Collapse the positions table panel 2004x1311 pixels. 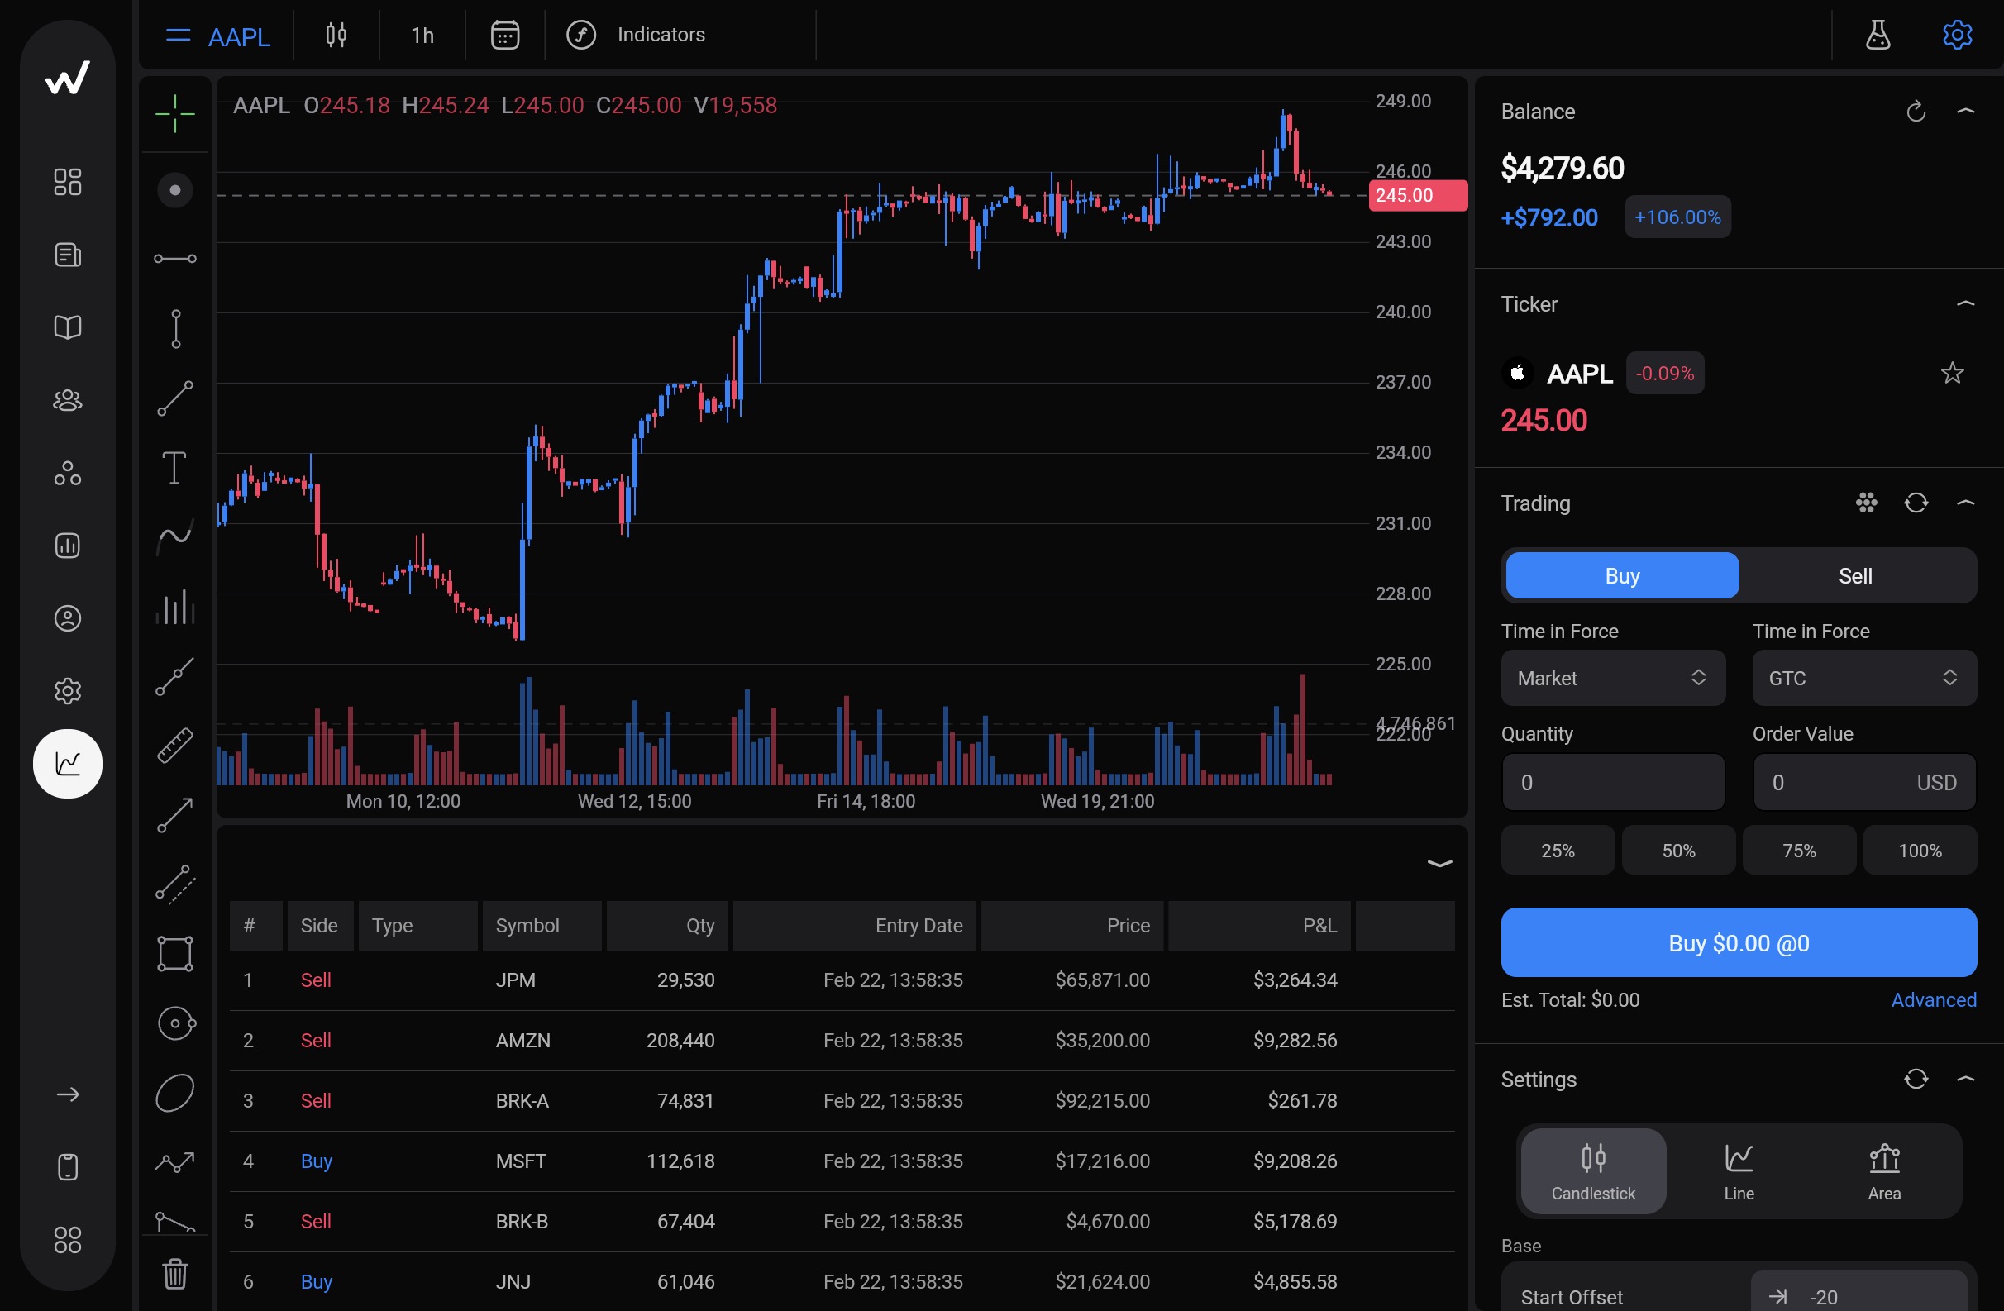(1439, 863)
